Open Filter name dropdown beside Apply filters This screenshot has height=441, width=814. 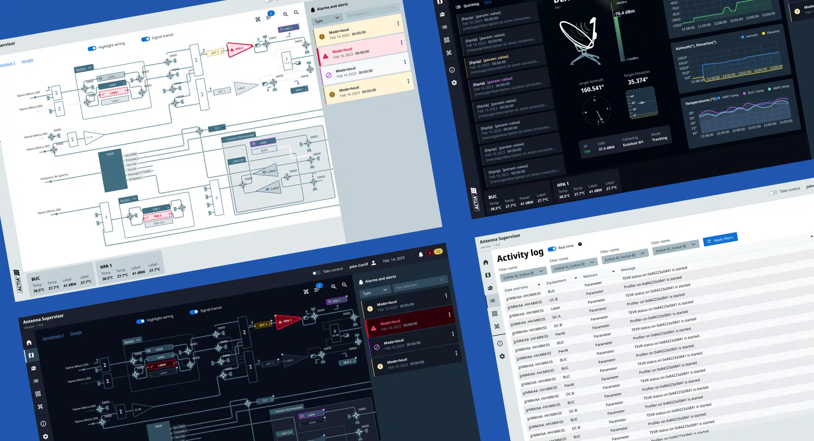point(676,247)
